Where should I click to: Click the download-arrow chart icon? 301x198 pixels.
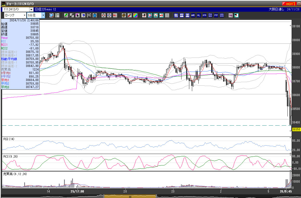[144, 15]
